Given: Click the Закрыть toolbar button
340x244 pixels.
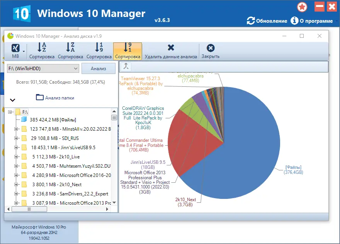Looking at the screenshot, I should pos(211,51).
